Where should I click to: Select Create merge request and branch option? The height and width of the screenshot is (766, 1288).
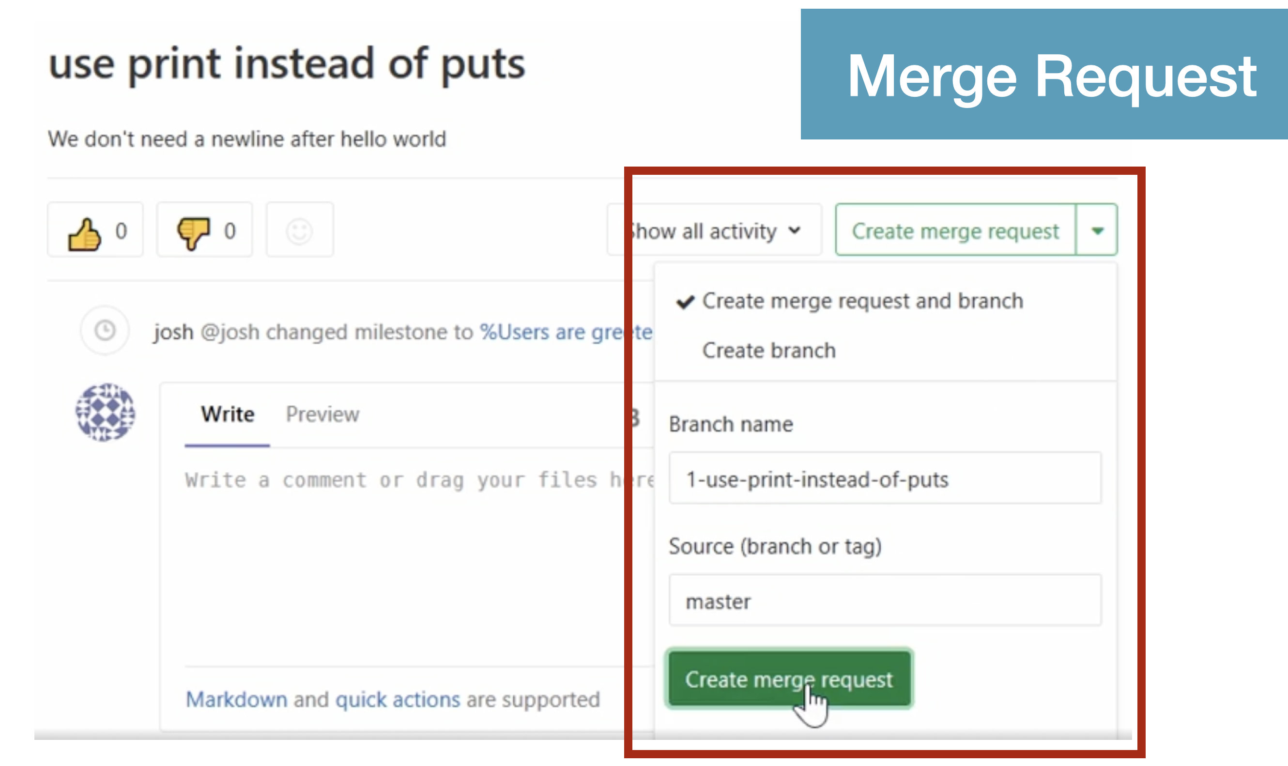coord(862,301)
